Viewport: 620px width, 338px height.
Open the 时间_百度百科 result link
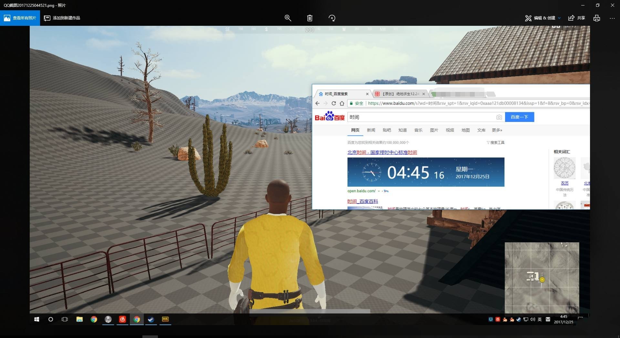tap(363, 201)
